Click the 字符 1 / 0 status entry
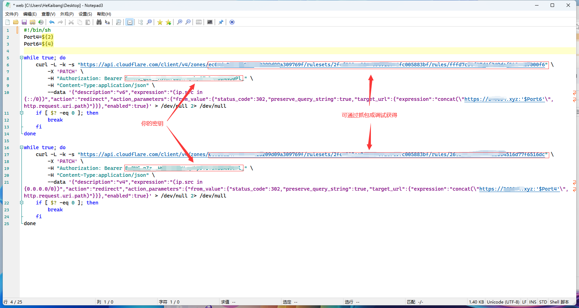Screen dimensions: 579x308 [x=169, y=302]
